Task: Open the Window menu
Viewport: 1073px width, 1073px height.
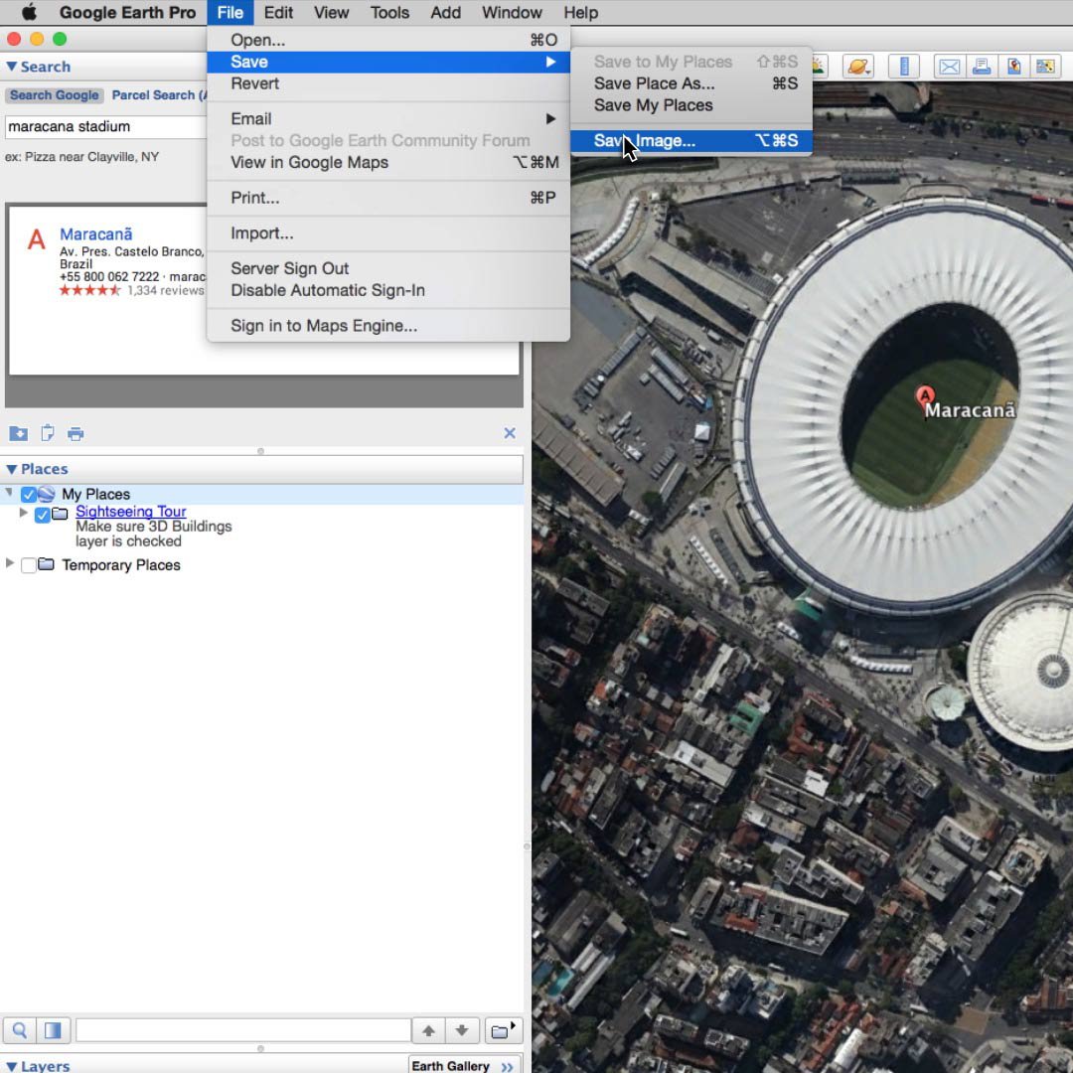Action: [x=512, y=12]
